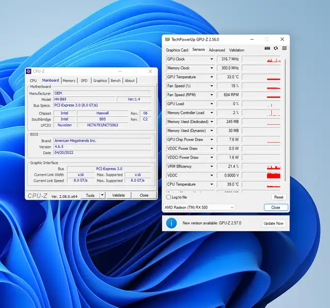The width and height of the screenshot is (330, 308).
Task: Open the Memory Used (Dedicated) dropdown
Action: click(212, 122)
